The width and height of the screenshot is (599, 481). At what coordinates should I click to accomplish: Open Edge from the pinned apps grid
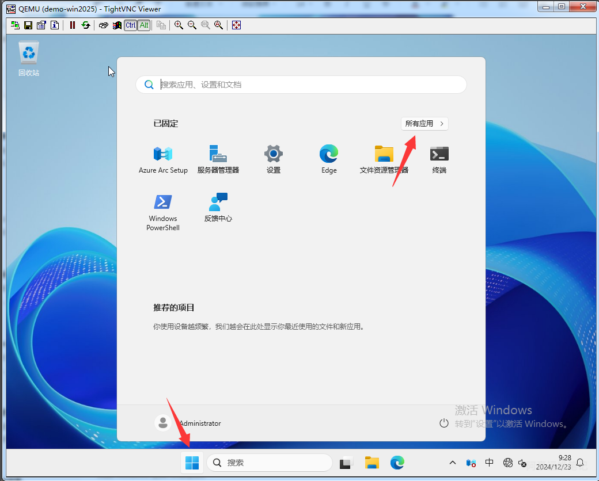pos(329,154)
